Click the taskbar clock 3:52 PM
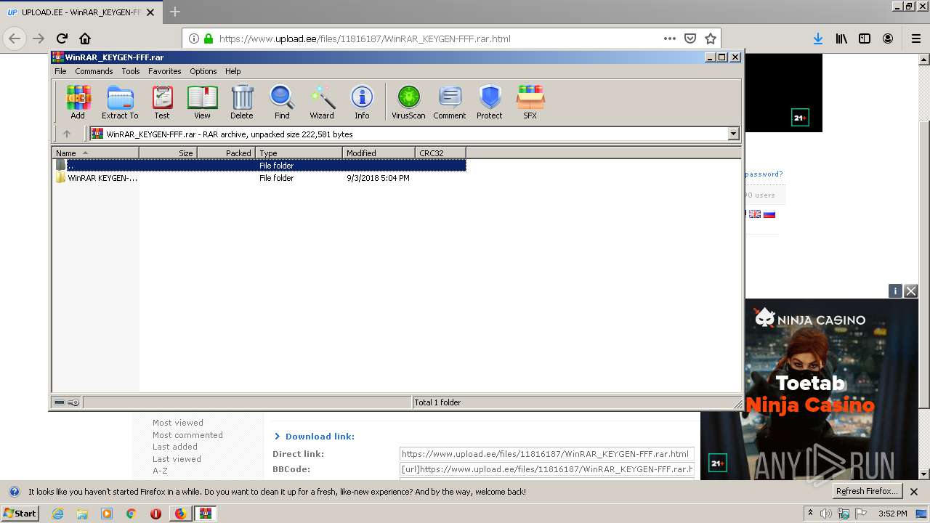 click(892, 514)
